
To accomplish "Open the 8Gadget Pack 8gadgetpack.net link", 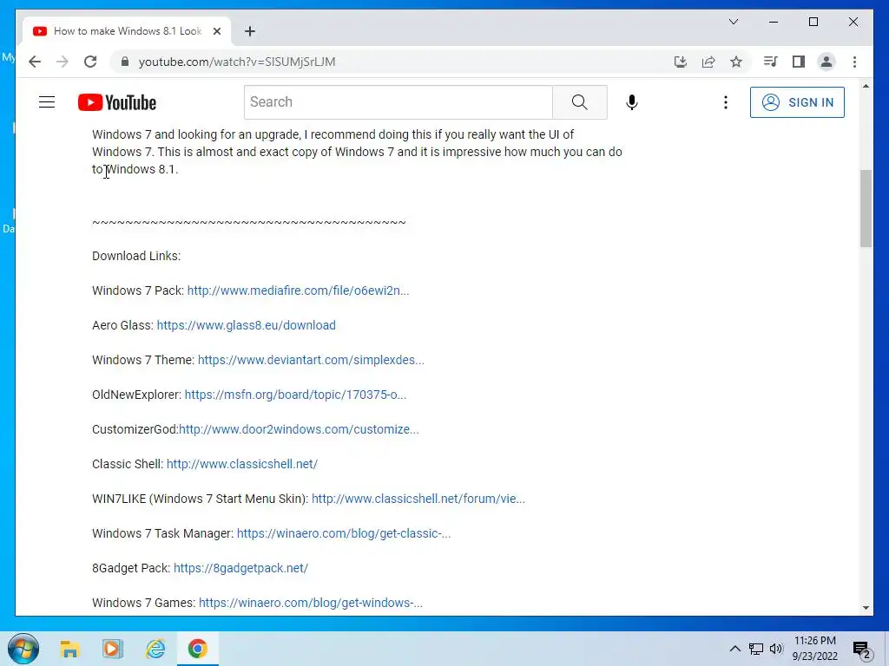I will click(241, 568).
